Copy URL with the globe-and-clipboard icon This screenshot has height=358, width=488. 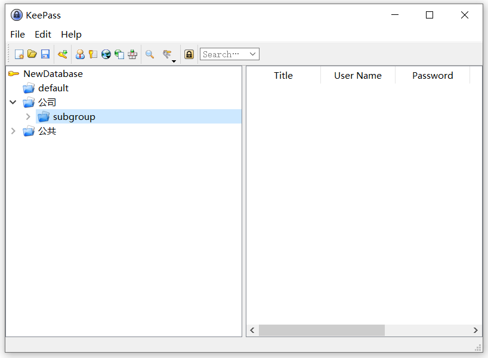119,54
